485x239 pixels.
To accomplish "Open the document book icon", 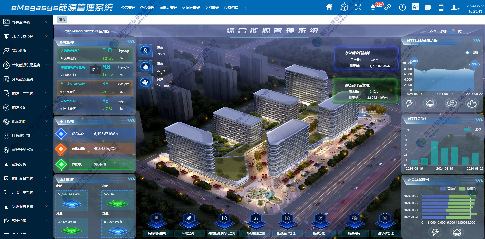I will [428, 7].
